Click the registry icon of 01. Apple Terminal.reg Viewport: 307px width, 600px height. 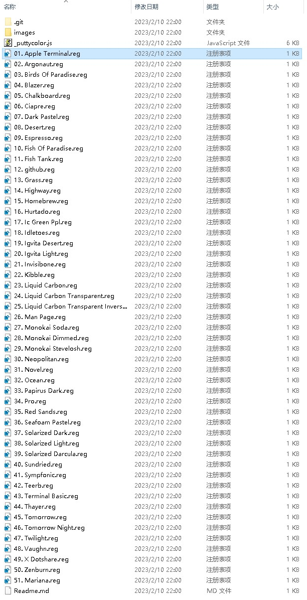(8, 54)
